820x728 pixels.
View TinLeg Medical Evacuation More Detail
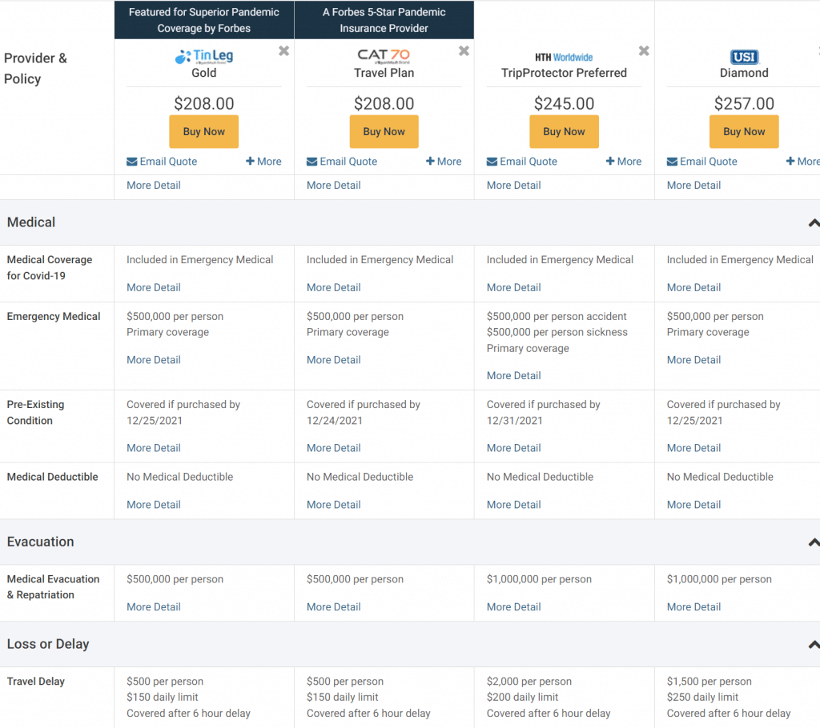tap(153, 606)
